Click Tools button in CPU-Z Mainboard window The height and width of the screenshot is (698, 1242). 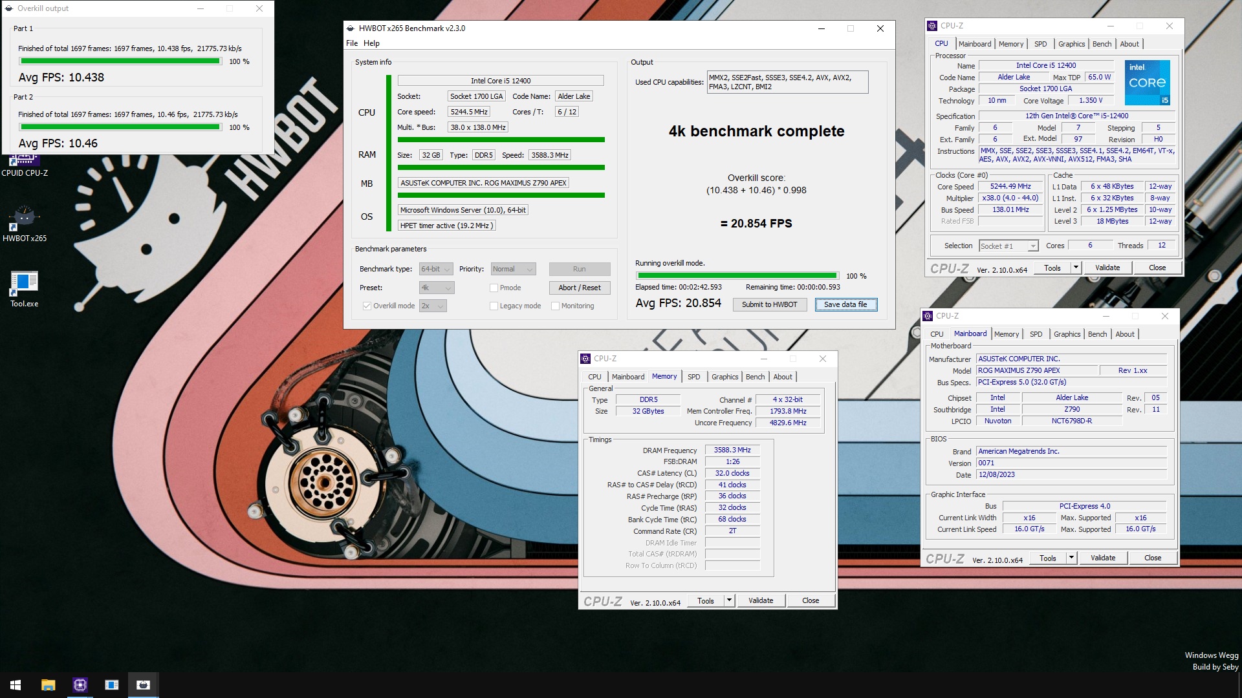click(x=1047, y=558)
